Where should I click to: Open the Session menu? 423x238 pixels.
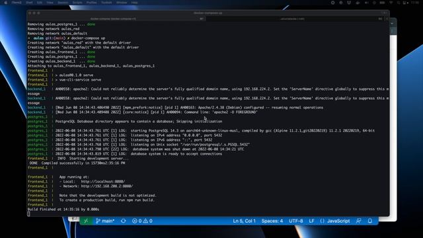(x=63, y=3)
